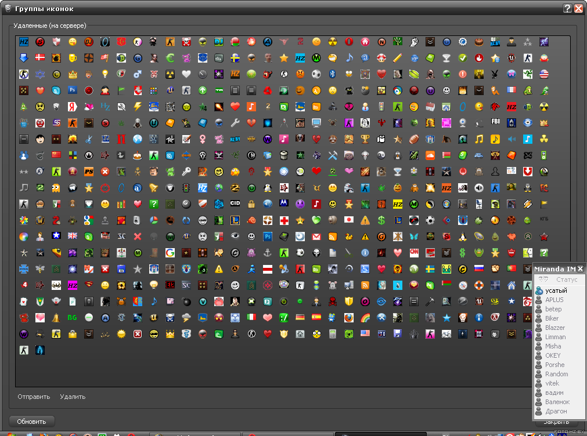Choose the blue Bluetooth icon
The image size is (587, 436).
pyautogui.click(x=333, y=74)
